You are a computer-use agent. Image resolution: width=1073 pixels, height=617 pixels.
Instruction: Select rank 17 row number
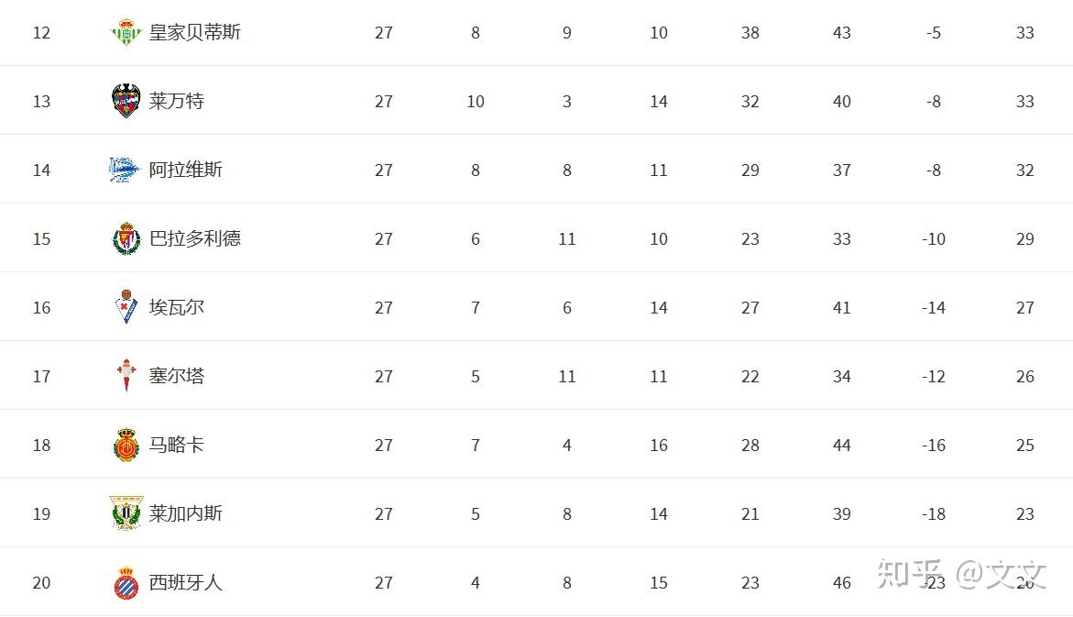click(x=42, y=376)
